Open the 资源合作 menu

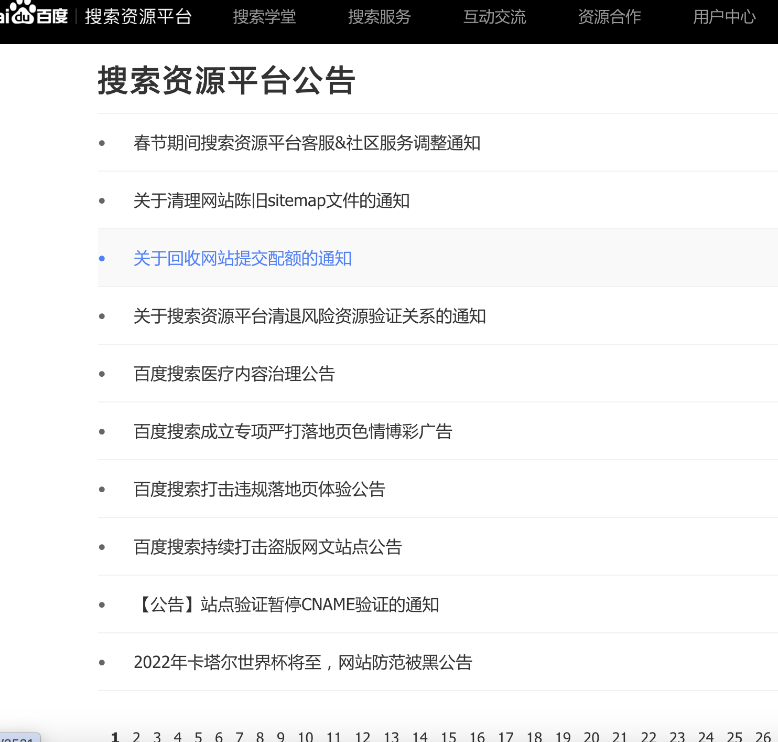point(609,16)
